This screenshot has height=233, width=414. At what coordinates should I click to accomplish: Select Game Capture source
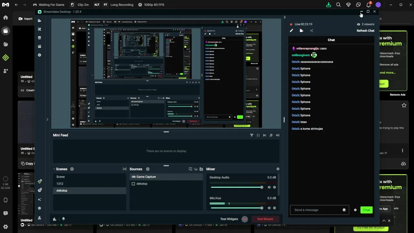[166, 177]
